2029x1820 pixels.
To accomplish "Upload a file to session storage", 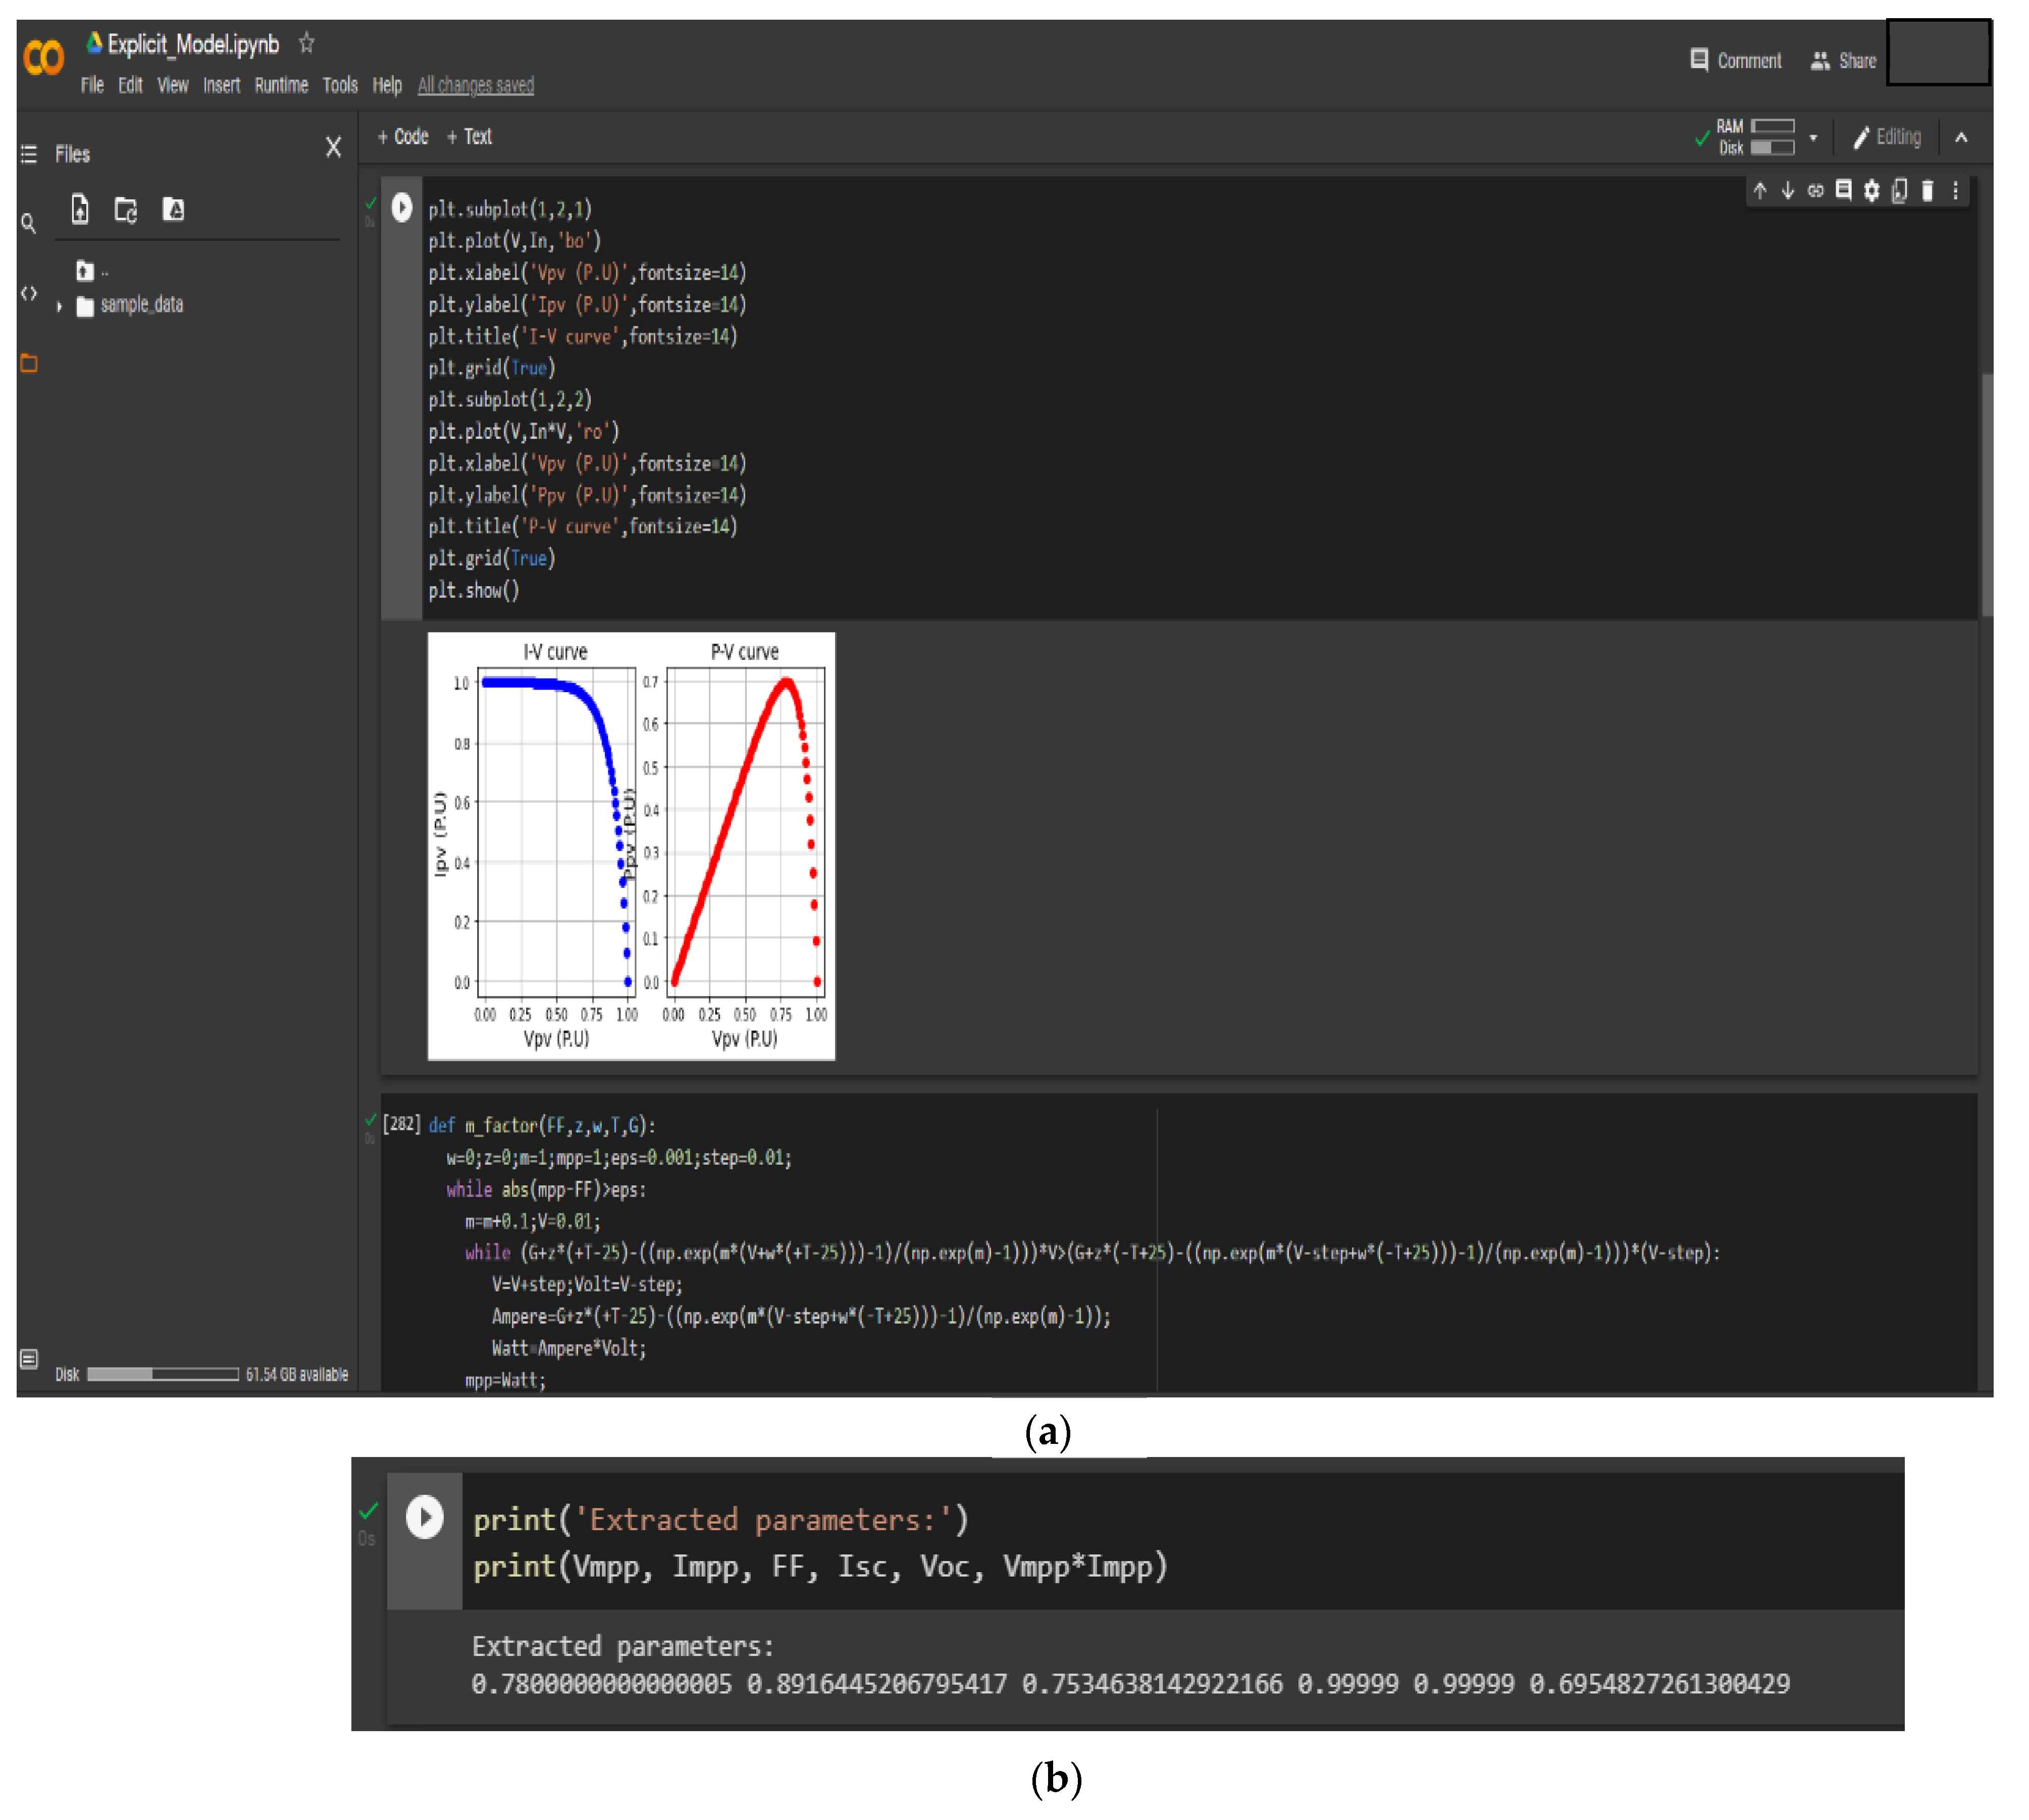I will pos(80,210).
